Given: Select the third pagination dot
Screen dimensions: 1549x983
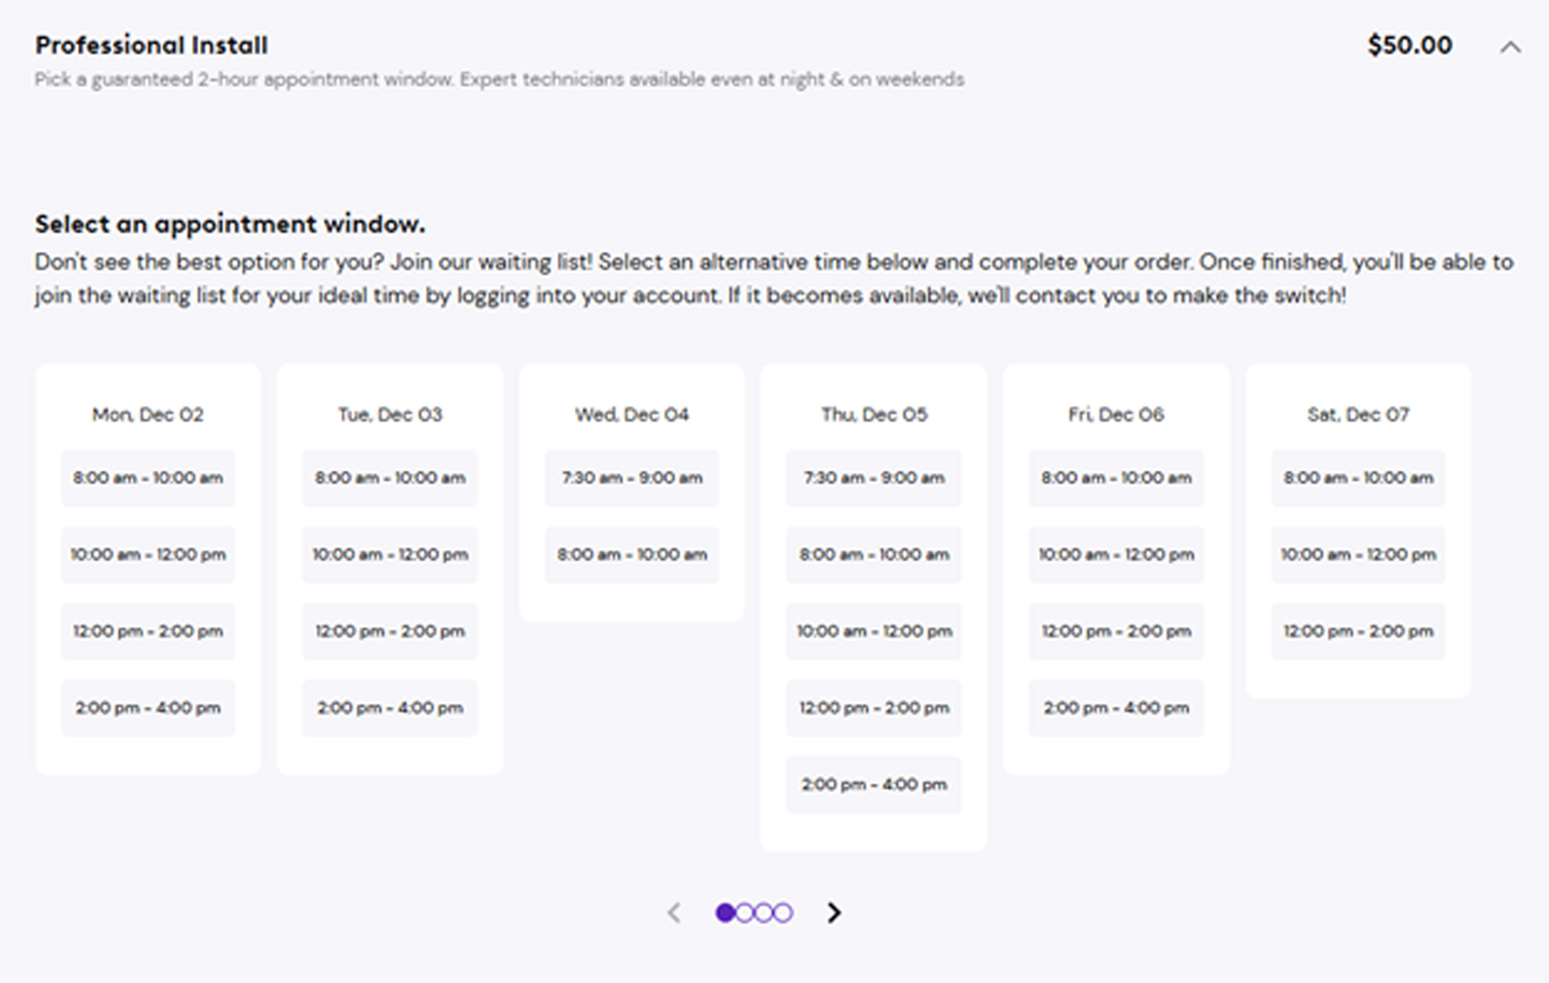Looking at the screenshot, I should click(764, 912).
